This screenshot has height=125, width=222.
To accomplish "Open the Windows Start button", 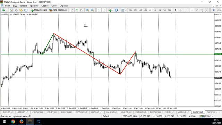I will (x=4, y=122).
